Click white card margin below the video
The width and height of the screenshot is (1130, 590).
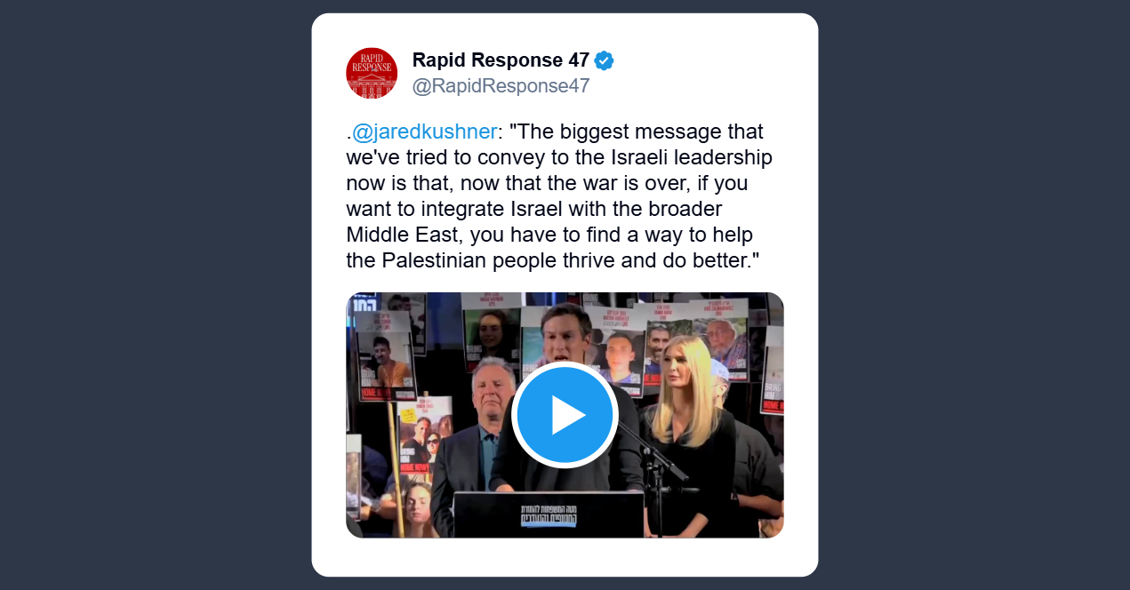(565, 557)
